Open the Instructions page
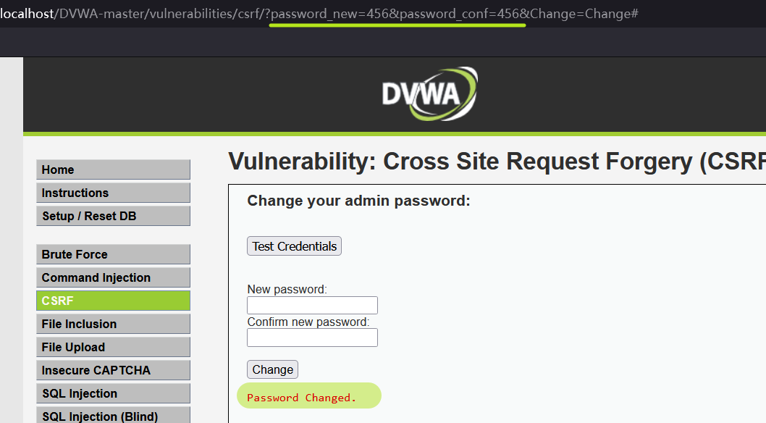 coord(113,193)
